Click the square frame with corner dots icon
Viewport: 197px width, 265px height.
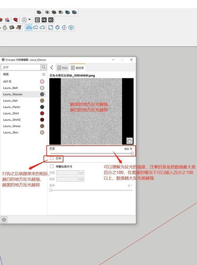(x=50, y=28)
